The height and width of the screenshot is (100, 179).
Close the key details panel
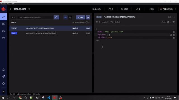173,17
